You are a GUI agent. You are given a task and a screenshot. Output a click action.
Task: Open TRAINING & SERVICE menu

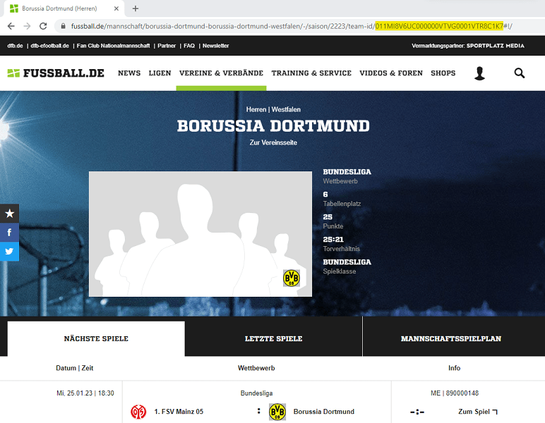(x=311, y=73)
